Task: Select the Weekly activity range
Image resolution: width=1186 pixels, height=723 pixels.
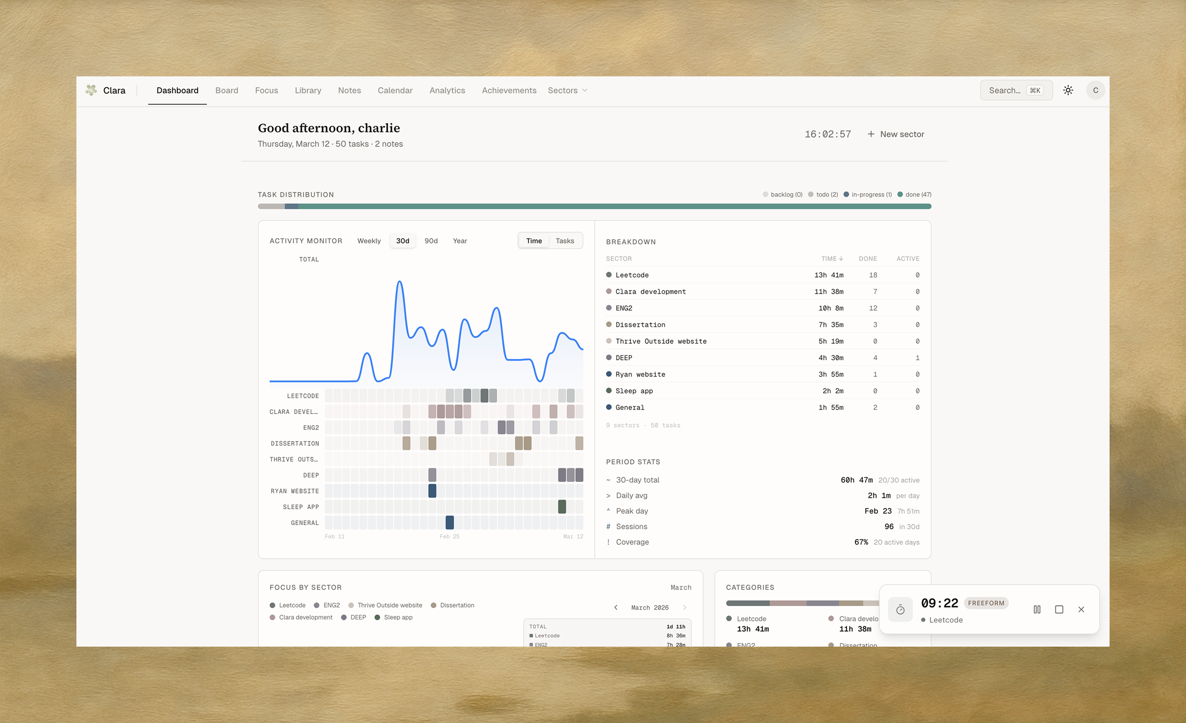Action: 369,241
